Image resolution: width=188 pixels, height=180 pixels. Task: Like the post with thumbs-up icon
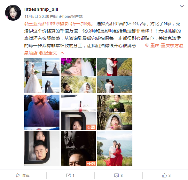click(164, 175)
